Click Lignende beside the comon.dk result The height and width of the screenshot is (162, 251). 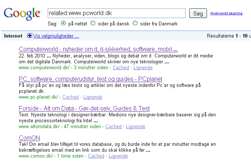coord(118,156)
